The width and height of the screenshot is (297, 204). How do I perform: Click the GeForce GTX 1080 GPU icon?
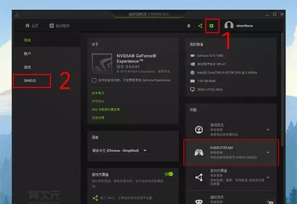pyautogui.click(x=193, y=56)
